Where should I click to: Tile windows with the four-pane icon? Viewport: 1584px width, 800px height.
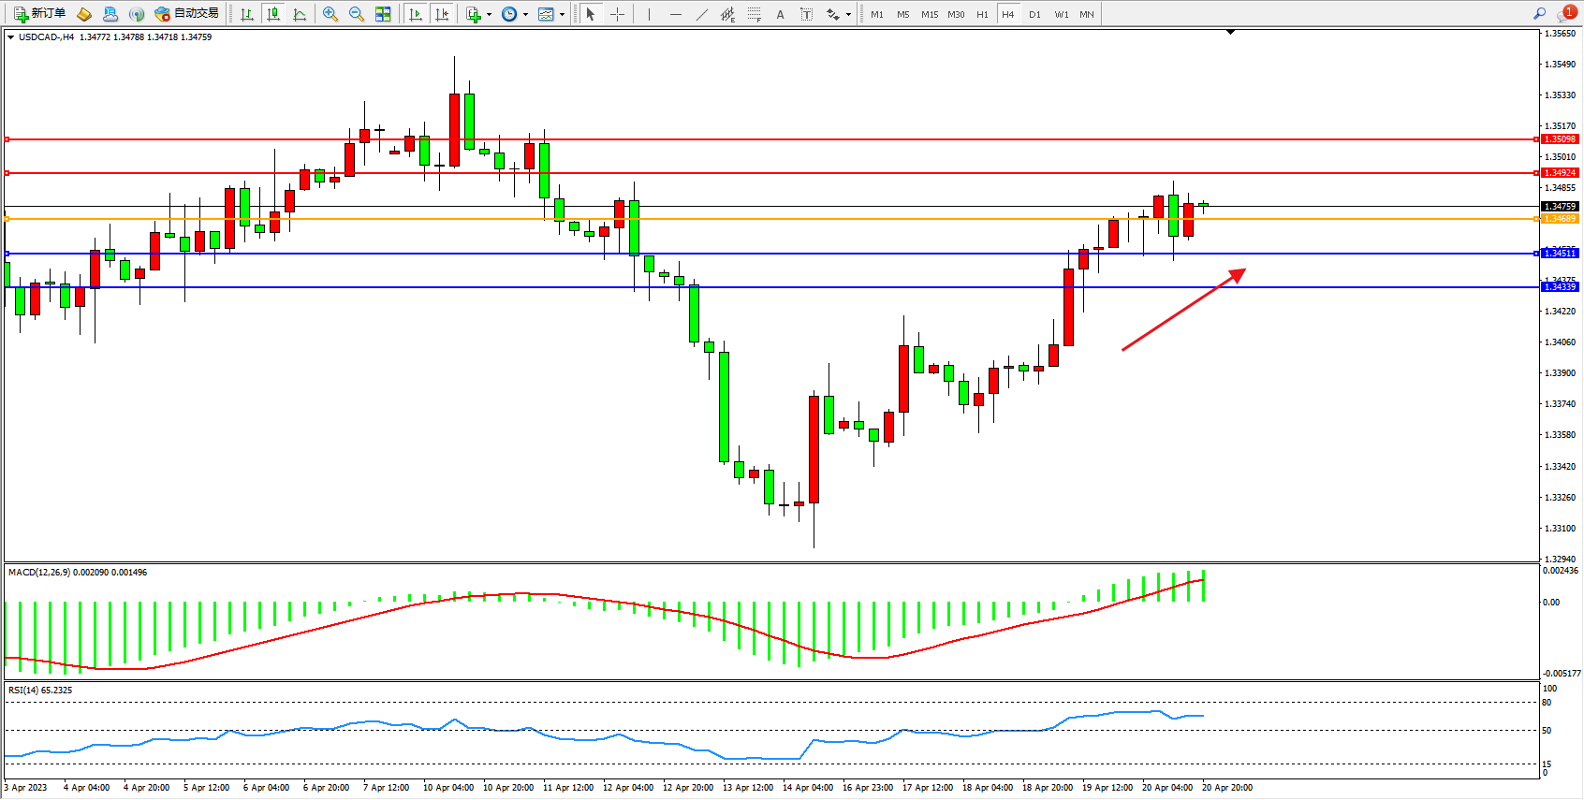click(x=383, y=14)
